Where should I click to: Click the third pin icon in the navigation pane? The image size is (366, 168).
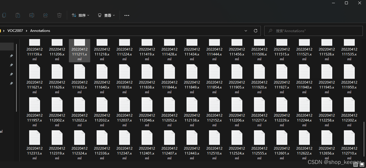(x=11, y=74)
